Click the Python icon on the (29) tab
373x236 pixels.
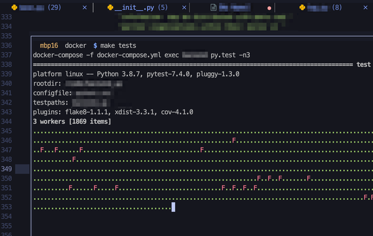[14, 7]
